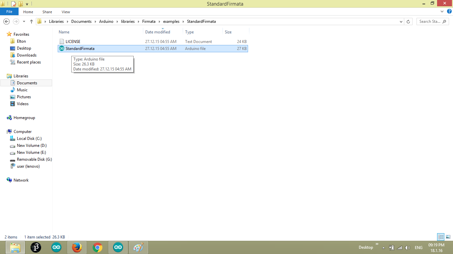Open the View ribbon tab

tap(66, 12)
